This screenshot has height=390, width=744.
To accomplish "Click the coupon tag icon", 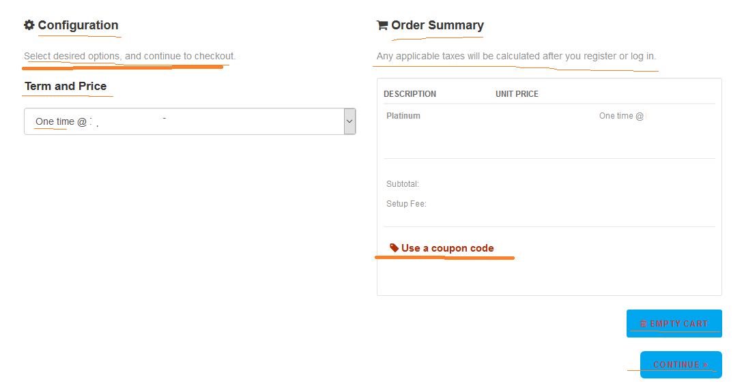I will click(x=394, y=247).
